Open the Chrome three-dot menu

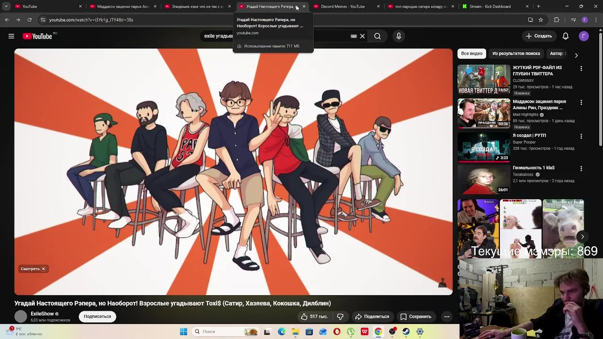[x=596, y=20]
